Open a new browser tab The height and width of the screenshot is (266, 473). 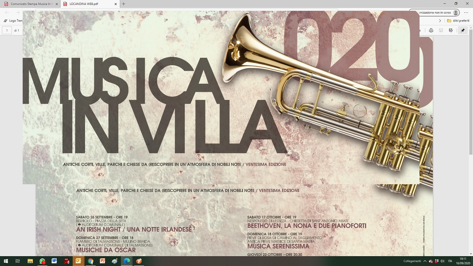(x=123, y=4)
